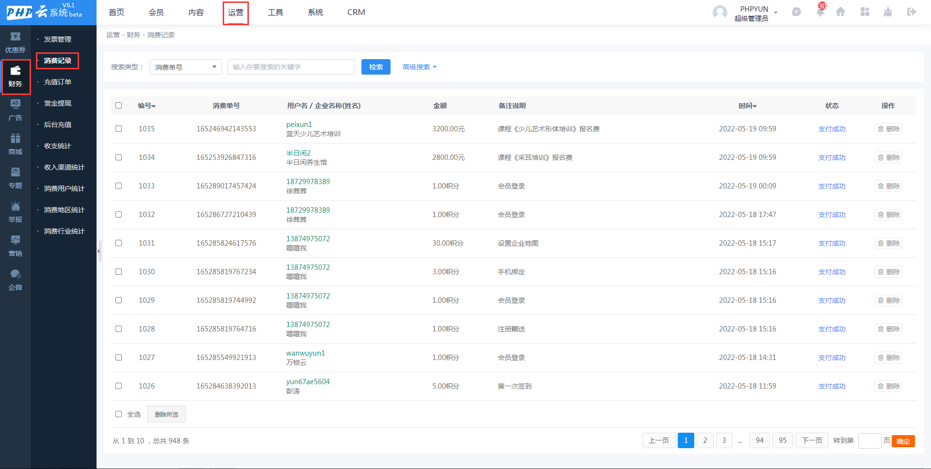Open 充值订单 in submenu
The image size is (931, 469).
(58, 82)
